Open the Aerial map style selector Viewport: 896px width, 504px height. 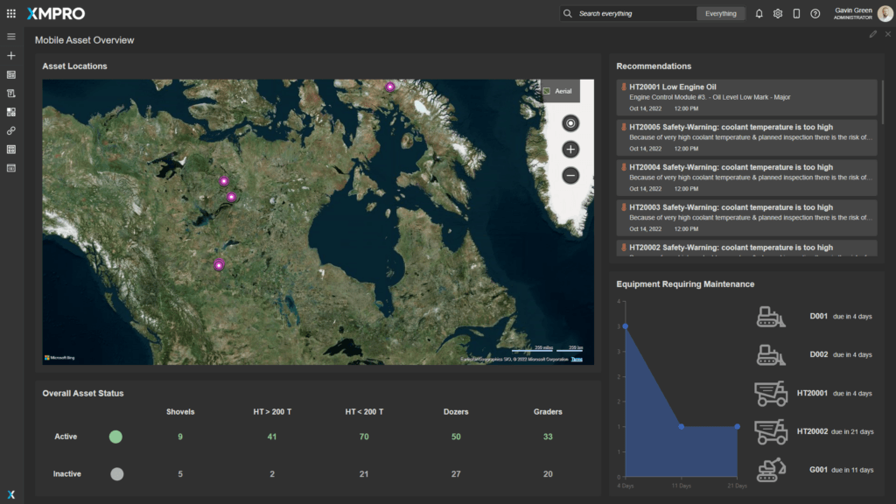pyautogui.click(x=559, y=91)
